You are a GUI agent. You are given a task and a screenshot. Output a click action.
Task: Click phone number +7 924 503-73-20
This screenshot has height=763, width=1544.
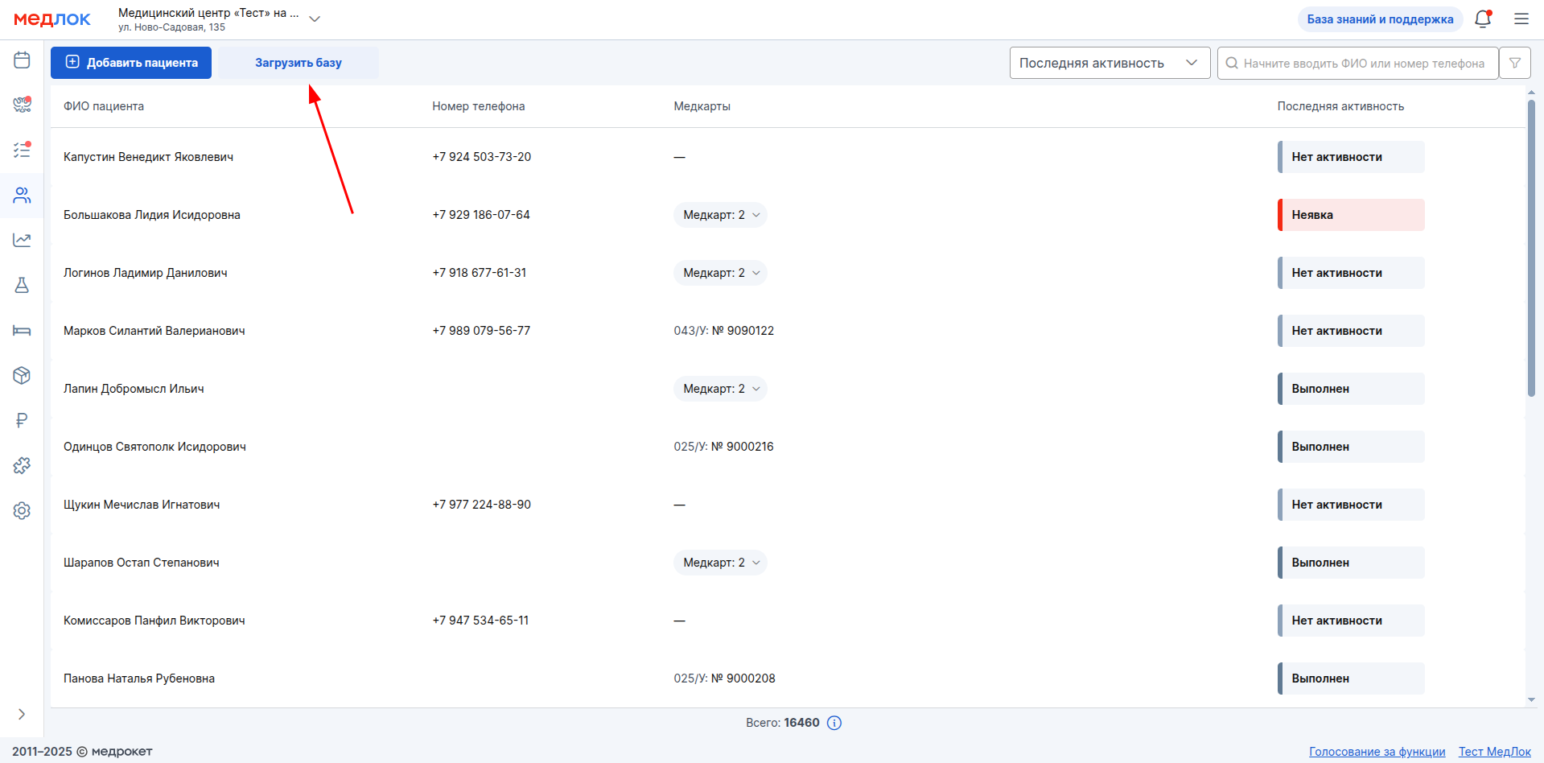point(482,157)
